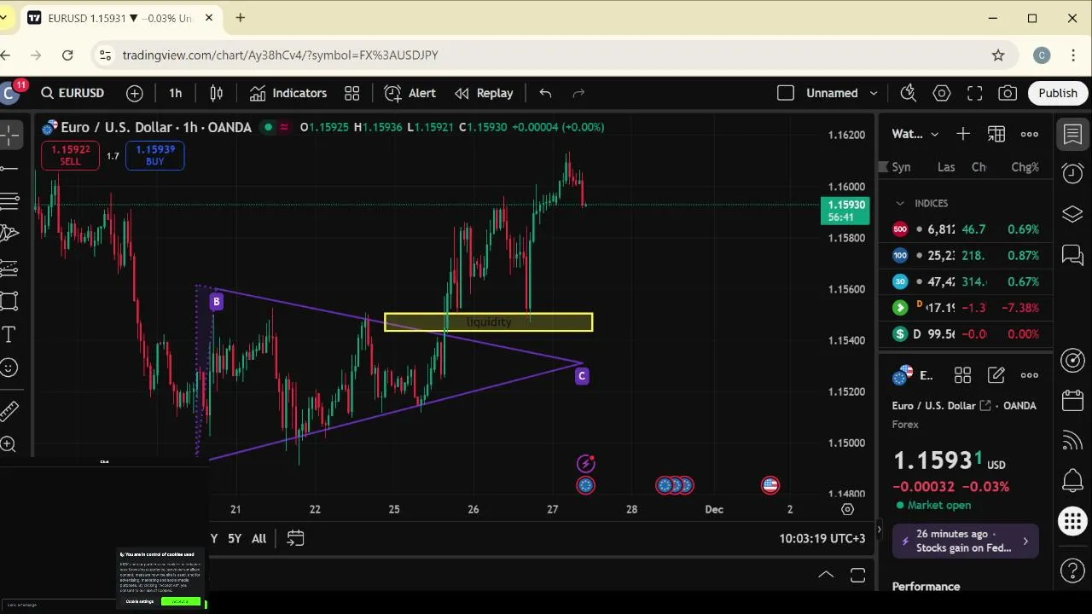This screenshot has height=614, width=1092.
Task: Open the indicator templates grid icon
Action: click(351, 93)
